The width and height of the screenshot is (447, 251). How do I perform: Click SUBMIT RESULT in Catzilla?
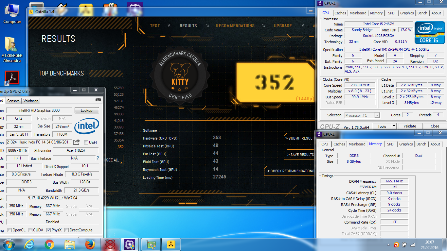[299, 138]
